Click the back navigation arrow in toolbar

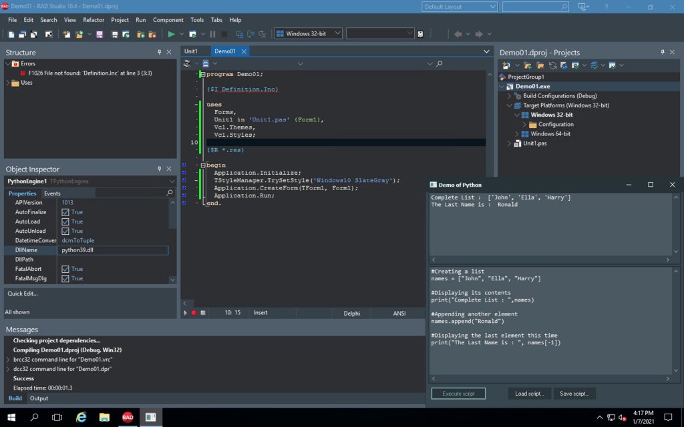(x=458, y=34)
